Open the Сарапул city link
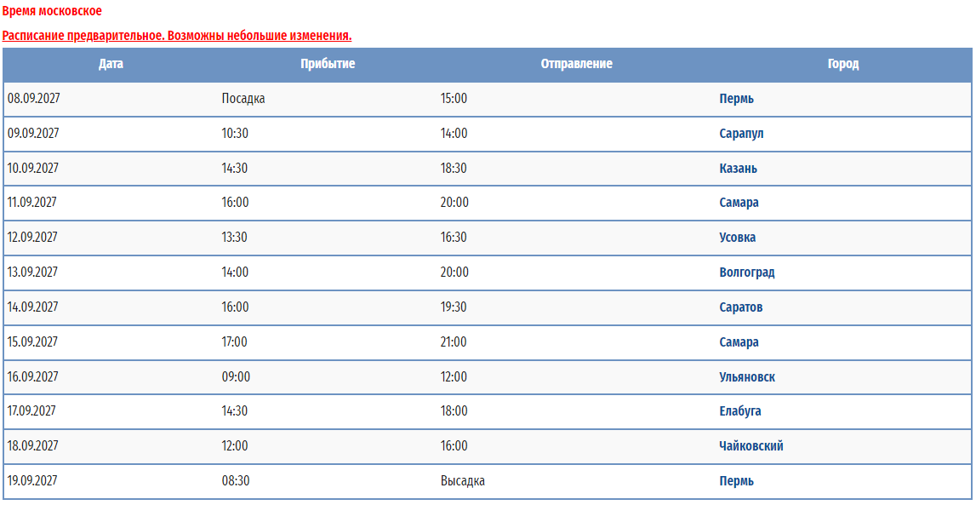Image resolution: width=976 pixels, height=505 pixels. (x=741, y=134)
